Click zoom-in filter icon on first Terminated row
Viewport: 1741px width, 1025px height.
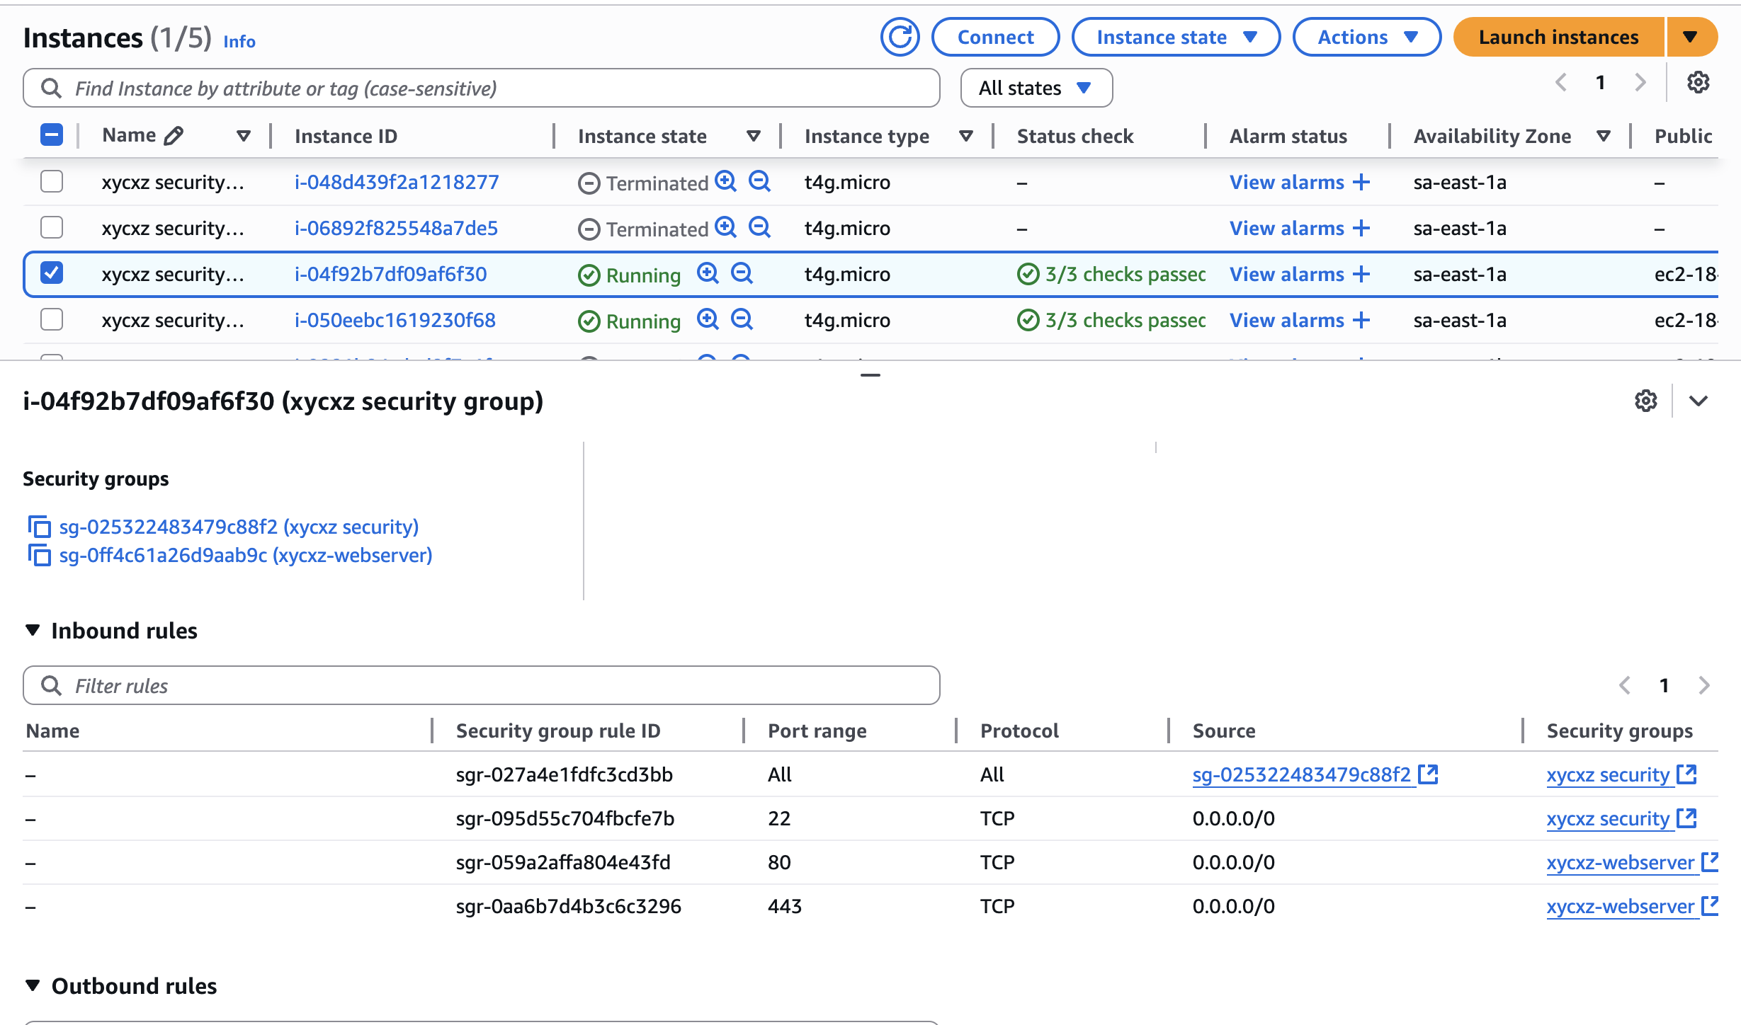[x=725, y=181]
